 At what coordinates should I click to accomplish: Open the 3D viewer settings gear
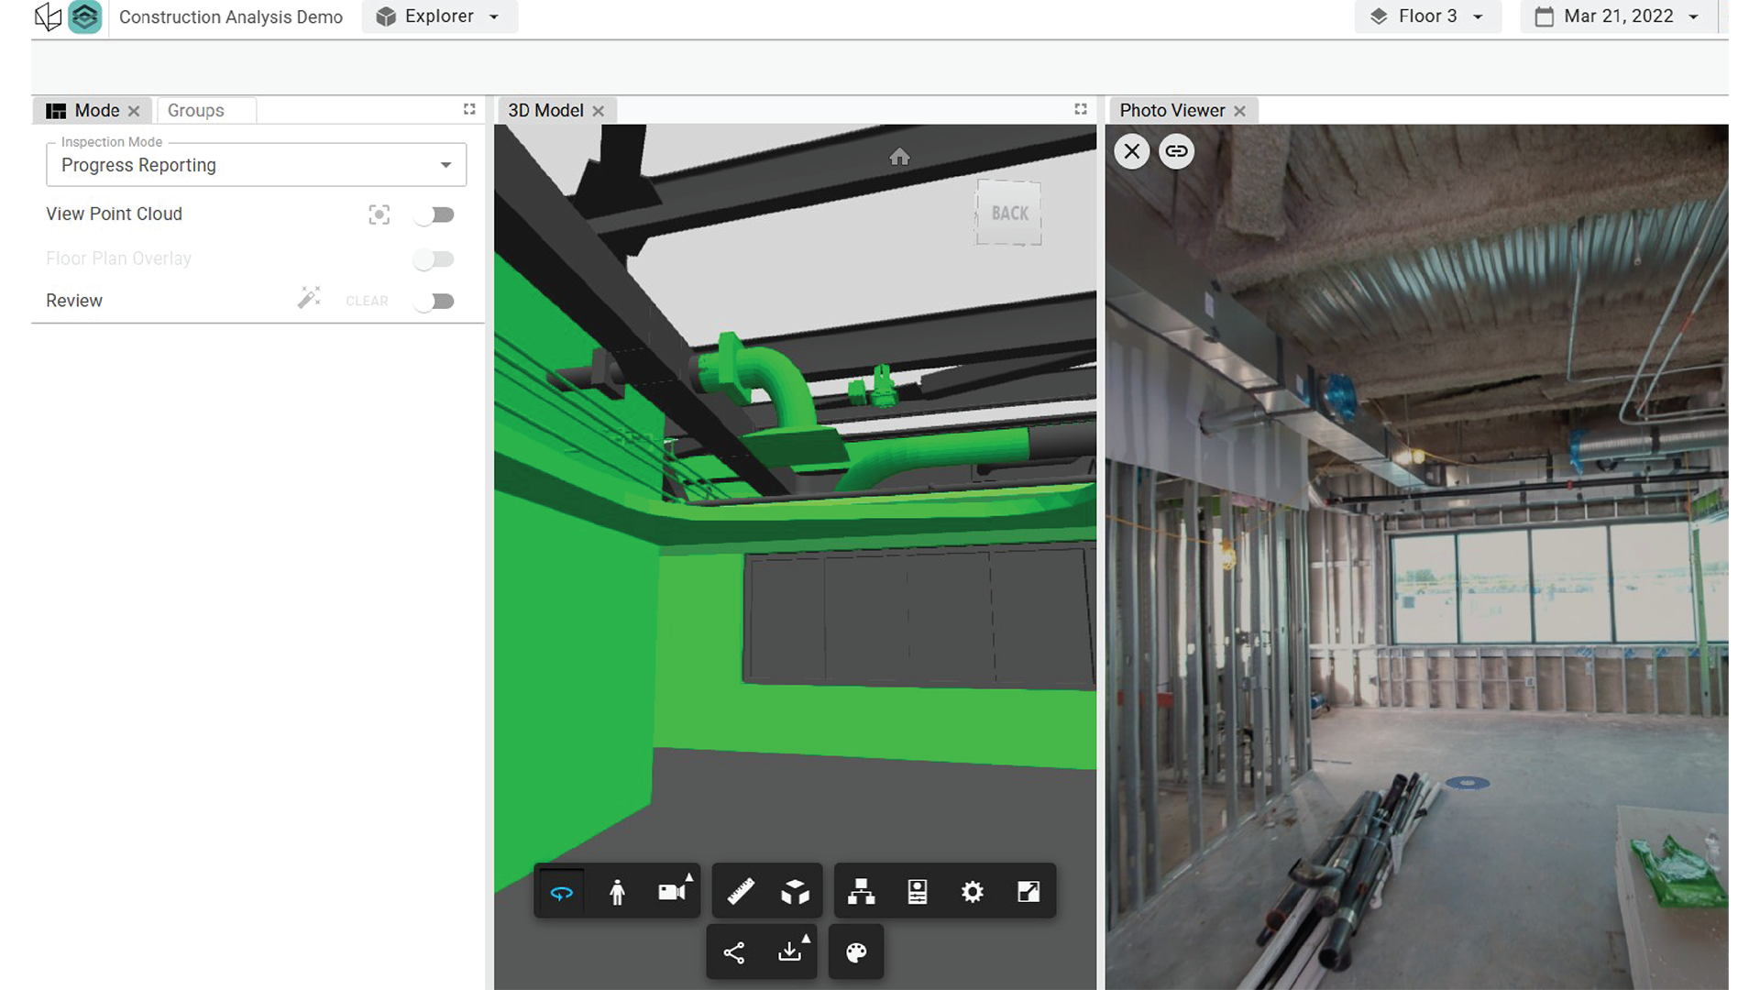[x=973, y=892]
